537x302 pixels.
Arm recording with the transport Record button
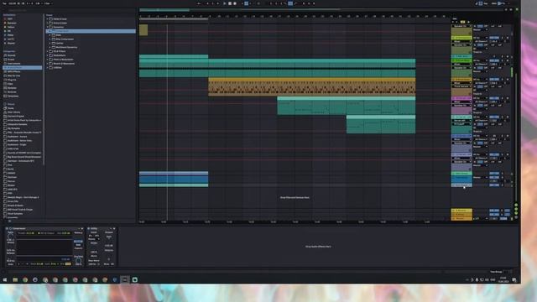(235, 3)
